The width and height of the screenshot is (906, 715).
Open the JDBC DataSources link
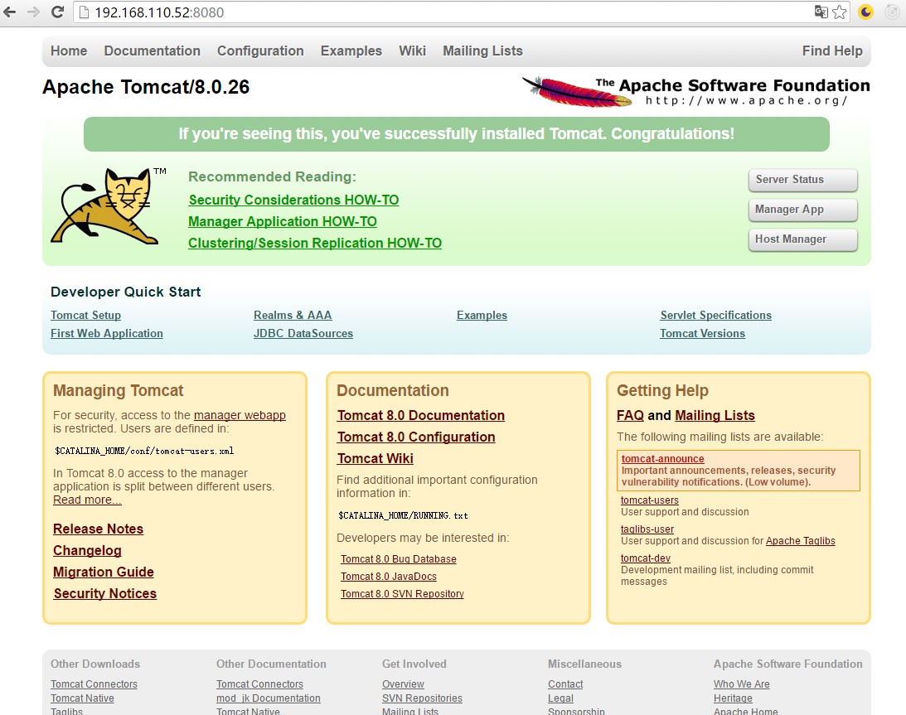(303, 333)
